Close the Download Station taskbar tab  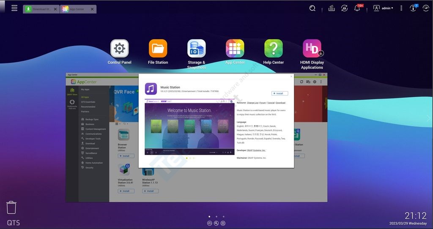(55, 9)
